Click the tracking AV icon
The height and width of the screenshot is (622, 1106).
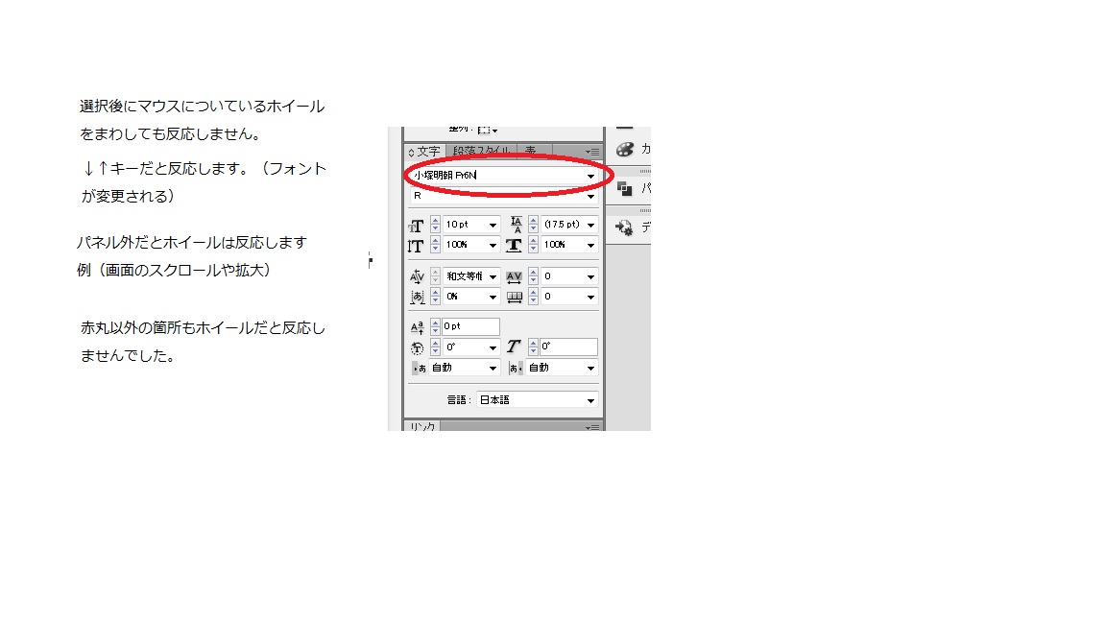[x=515, y=277]
